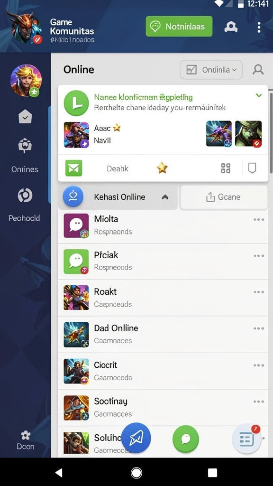Viewport: 273px width, 486px height.
Task: Click the Gcane share button
Action: click(224, 197)
